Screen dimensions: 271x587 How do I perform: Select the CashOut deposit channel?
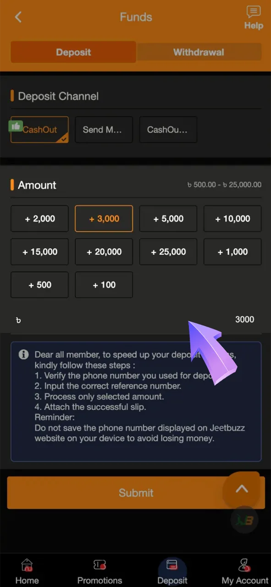[39, 130]
